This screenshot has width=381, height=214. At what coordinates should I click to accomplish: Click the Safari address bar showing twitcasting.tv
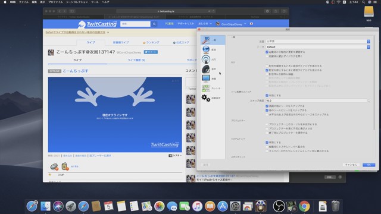coord(165,11)
